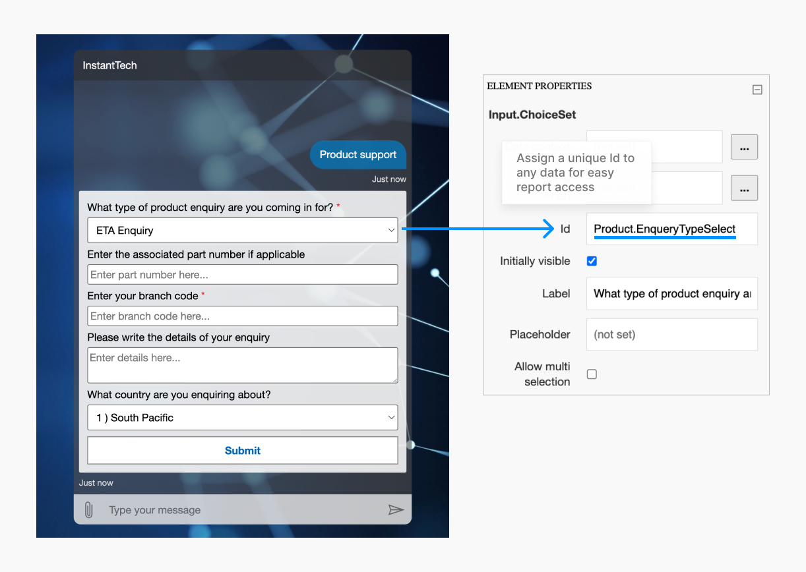806x572 pixels.
Task: Focus the part number input field
Action: click(x=242, y=275)
